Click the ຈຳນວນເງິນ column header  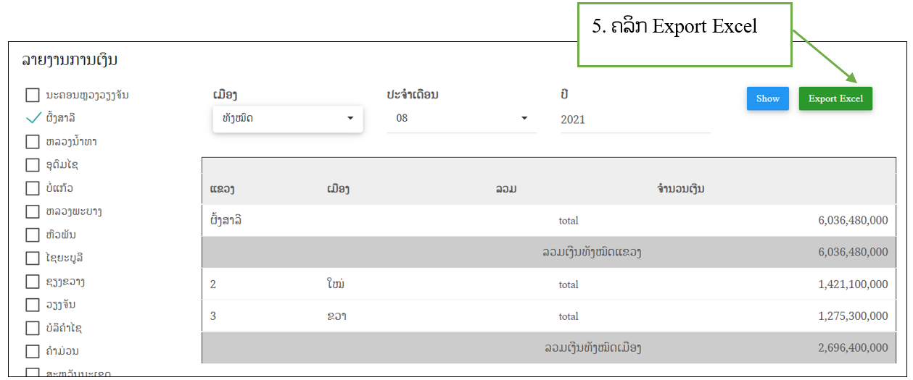pos(680,189)
